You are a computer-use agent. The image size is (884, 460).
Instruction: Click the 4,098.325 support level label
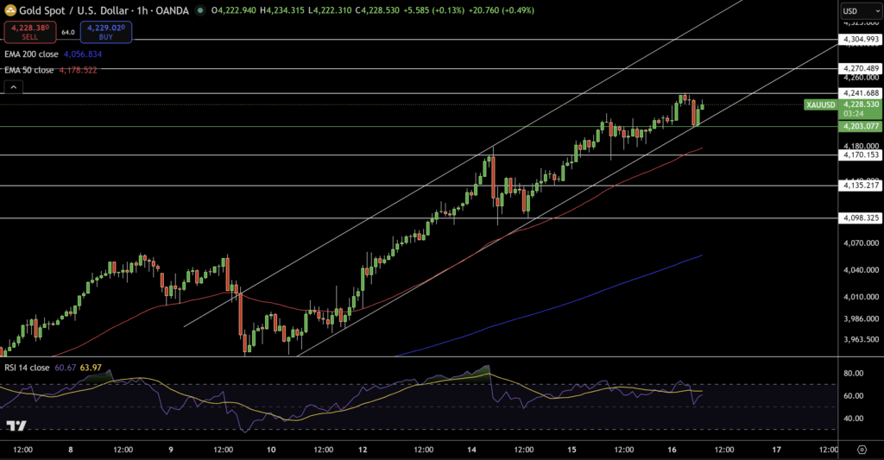[x=860, y=218]
